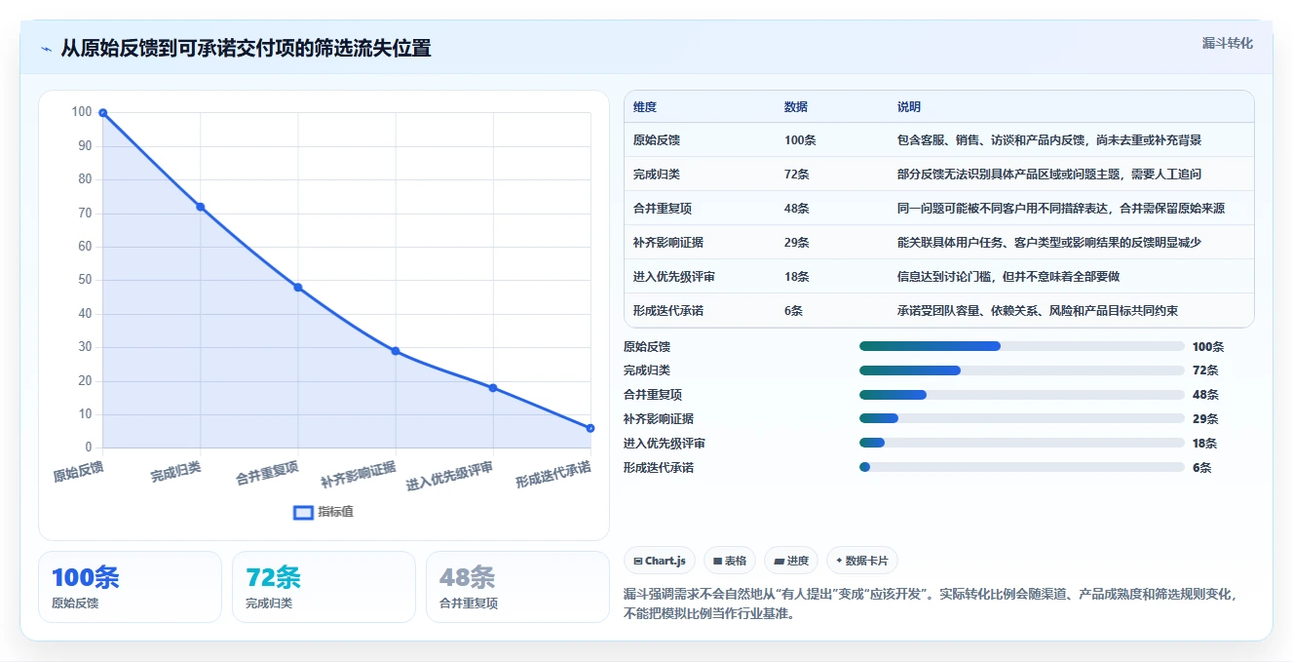This screenshot has height=662, width=1293.
Task: Toggle the 指标值 legend swatch
Action: [x=303, y=512]
